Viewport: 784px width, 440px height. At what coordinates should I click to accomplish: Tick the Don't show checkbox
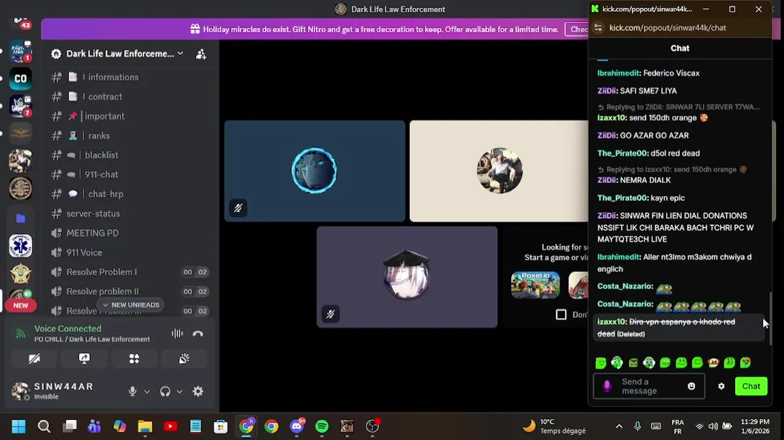coord(561,314)
